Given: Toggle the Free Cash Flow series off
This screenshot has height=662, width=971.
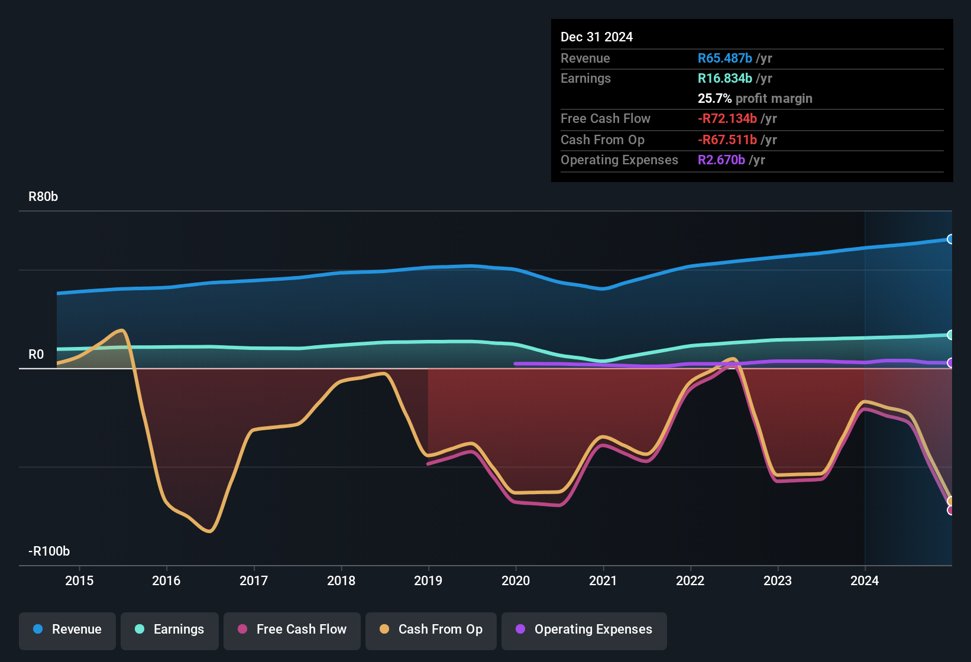Looking at the screenshot, I should pyautogui.click(x=292, y=629).
